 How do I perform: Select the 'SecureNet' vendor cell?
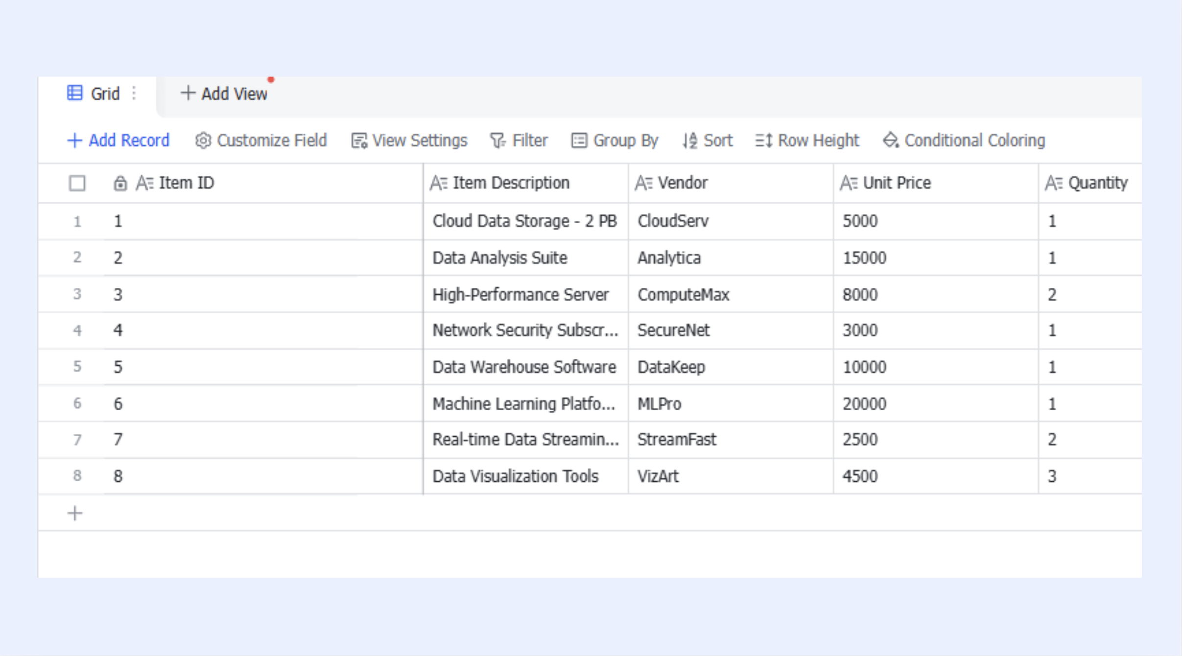click(x=731, y=330)
